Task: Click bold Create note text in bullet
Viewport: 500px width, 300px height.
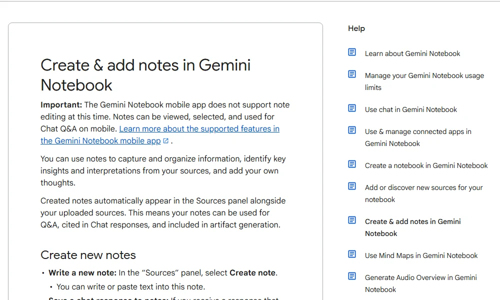Action: pyautogui.click(x=252, y=273)
